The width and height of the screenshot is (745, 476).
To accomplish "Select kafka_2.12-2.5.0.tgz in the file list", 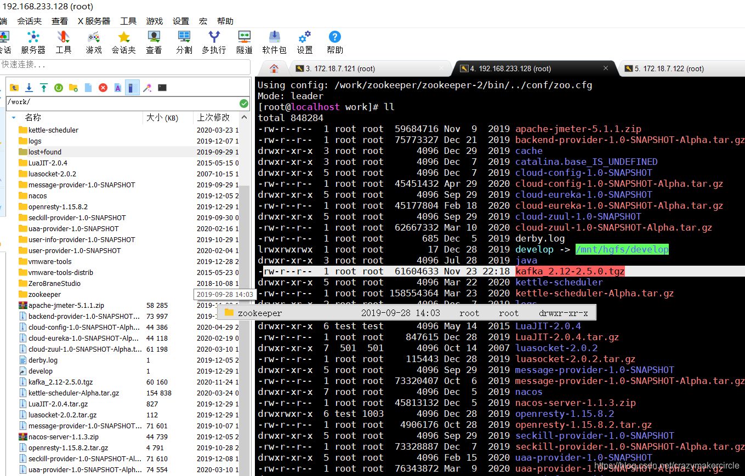I will tap(60, 382).
